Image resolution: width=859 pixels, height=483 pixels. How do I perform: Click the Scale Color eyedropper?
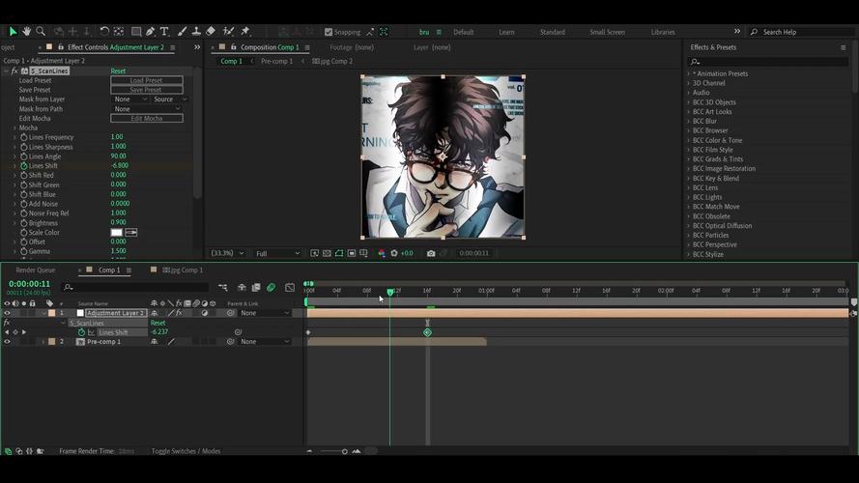131,233
